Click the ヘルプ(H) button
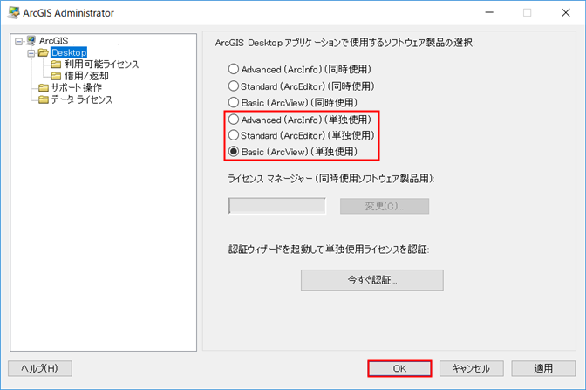The image size is (586, 390). coord(40,369)
